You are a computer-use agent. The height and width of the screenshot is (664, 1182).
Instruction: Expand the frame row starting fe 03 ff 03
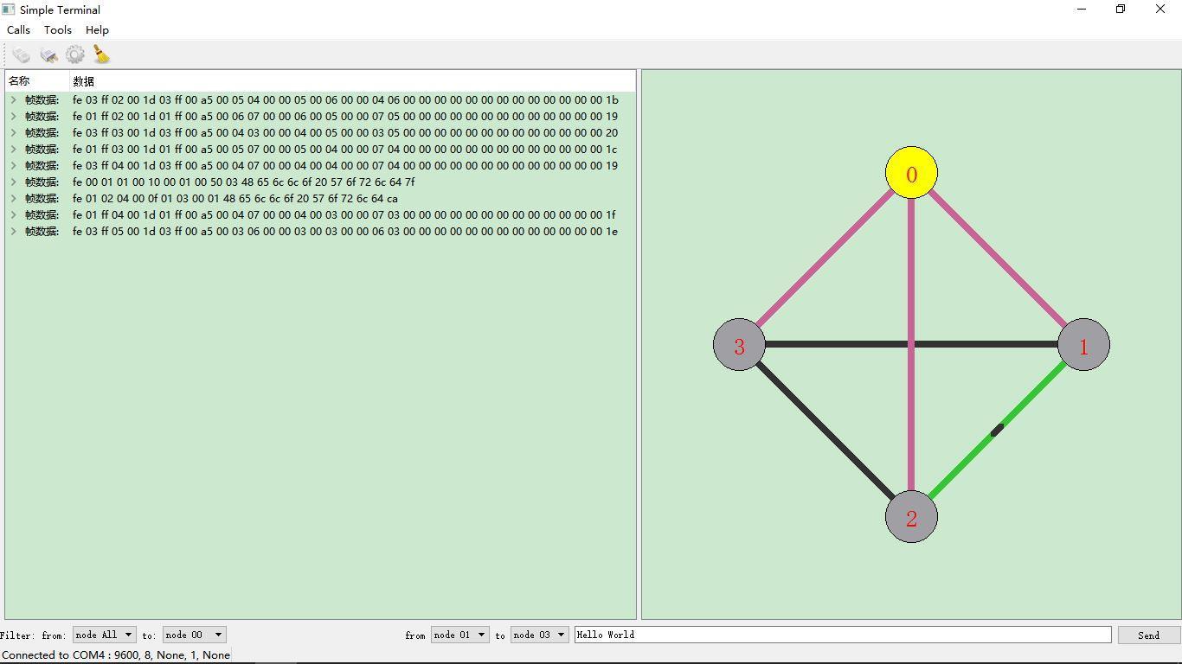tap(14, 132)
